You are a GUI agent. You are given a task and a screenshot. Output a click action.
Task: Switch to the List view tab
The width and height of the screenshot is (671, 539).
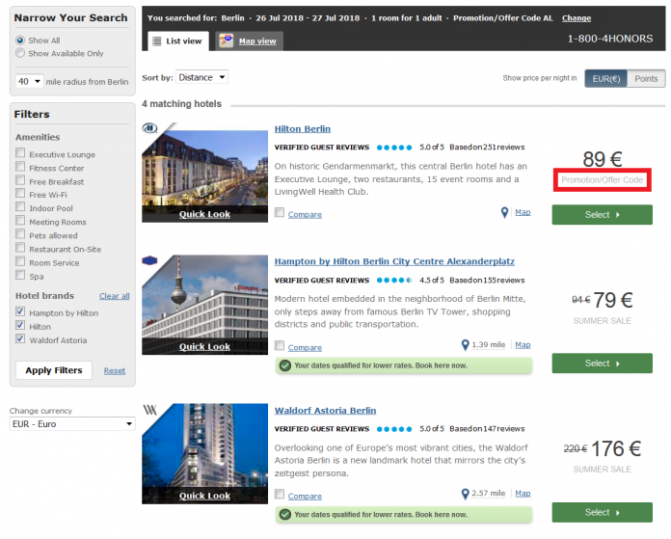click(x=178, y=41)
